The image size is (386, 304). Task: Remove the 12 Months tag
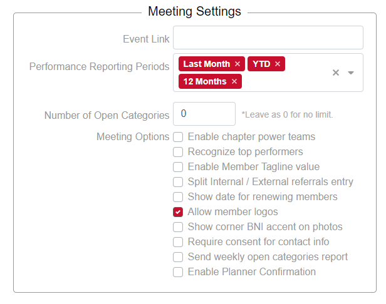pyautogui.click(x=234, y=81)
